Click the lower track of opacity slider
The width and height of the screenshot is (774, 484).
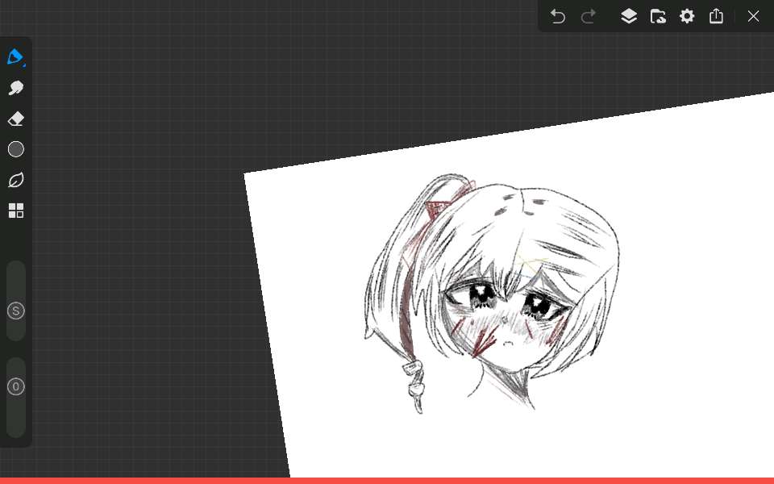pos(16,419)
